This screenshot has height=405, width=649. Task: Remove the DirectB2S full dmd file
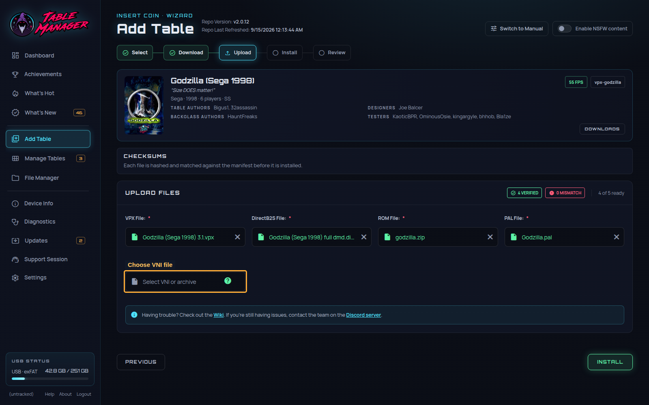(x=364, y=237)
